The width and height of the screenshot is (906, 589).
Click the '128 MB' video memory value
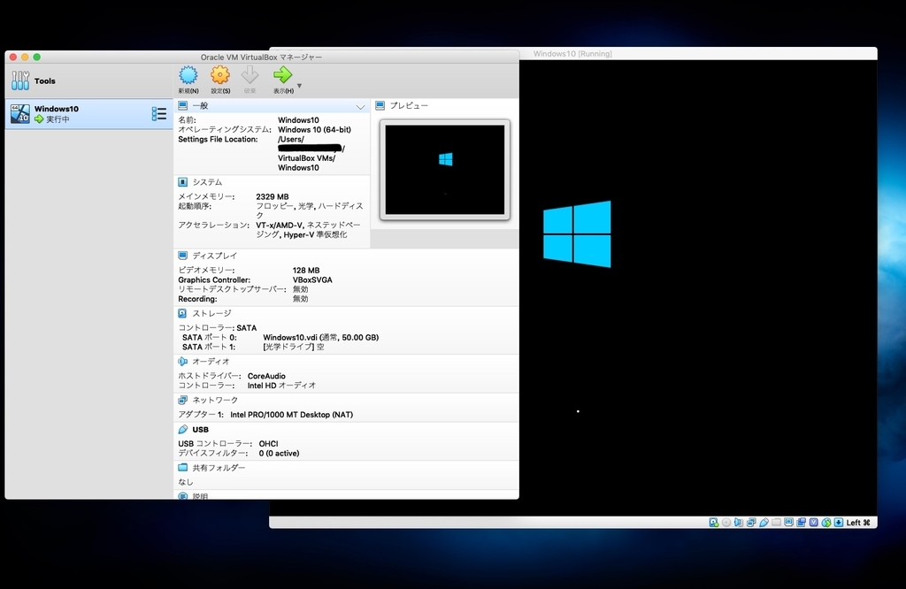pyautogui.click(x=306, y=271)
